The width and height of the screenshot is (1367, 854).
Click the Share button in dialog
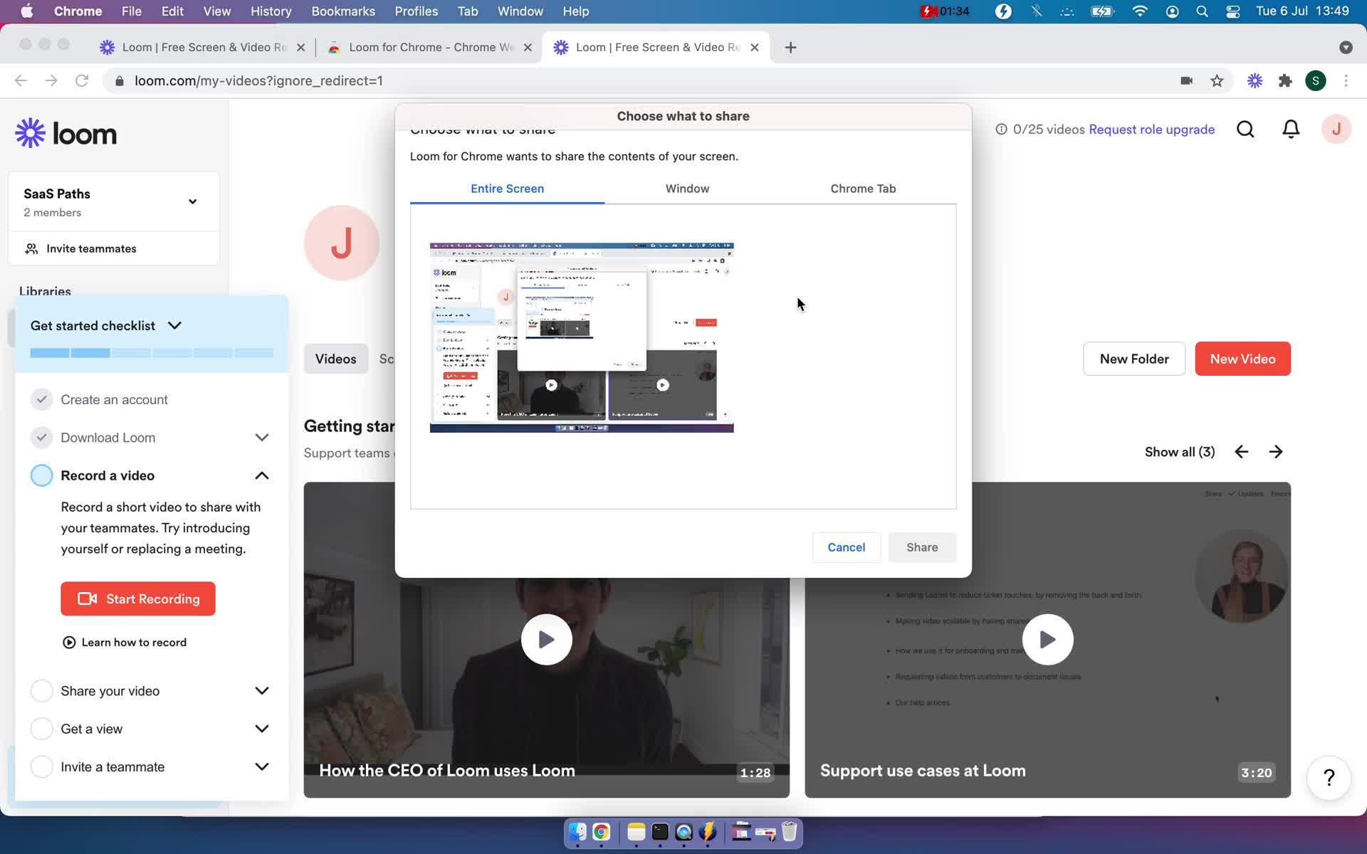[x=922, y=546]
